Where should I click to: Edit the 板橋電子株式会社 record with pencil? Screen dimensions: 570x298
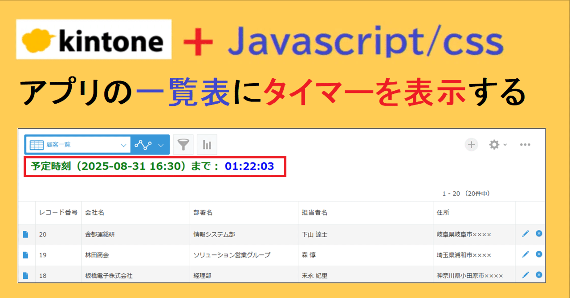525,275
